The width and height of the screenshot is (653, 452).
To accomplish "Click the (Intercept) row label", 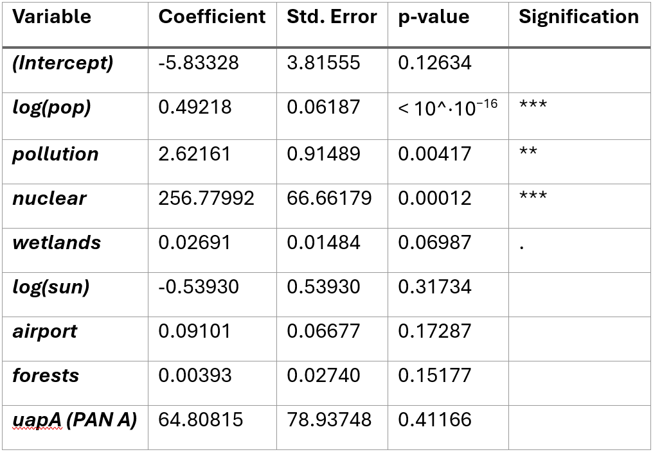I will pyautogui.click(x=62, y=63).
